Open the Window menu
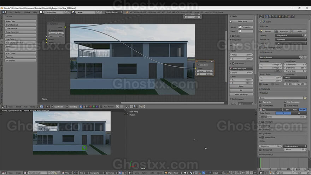Viewport: 311px width, 175px height. [x=27, y=12]
